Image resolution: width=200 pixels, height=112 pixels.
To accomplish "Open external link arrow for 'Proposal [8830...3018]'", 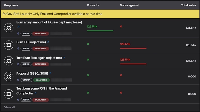I will [50, 74].
